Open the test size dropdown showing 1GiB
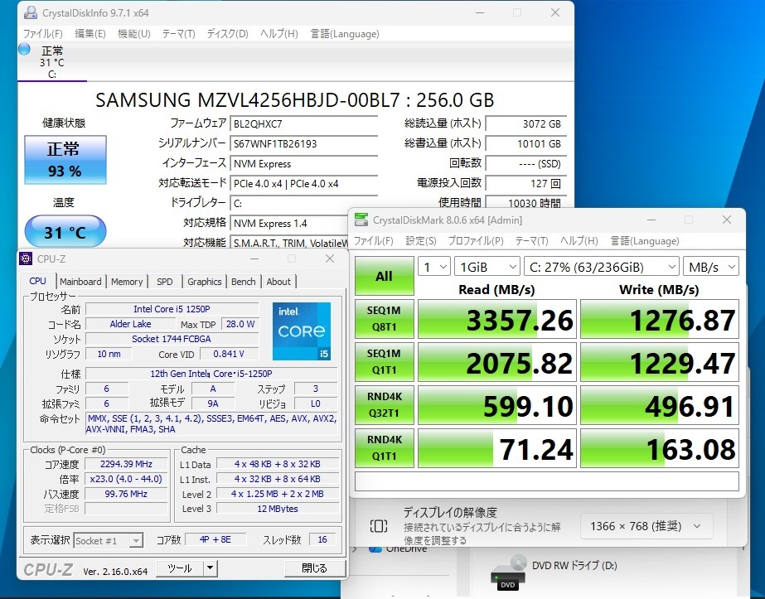765x599 pixels. click(487, 267)
